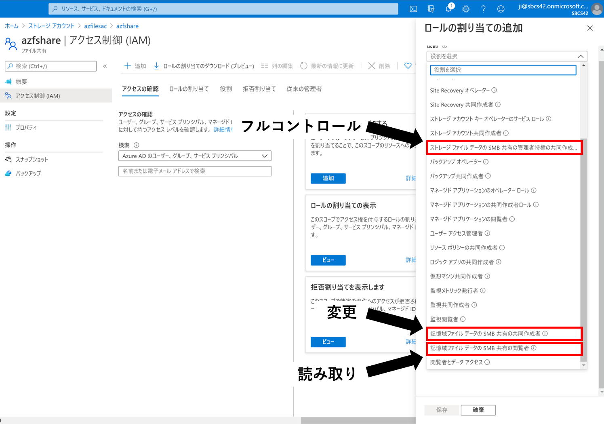Click ストレージ アカウント breadcrumb link
Viewport: 604px width, 424px height.
click(x=51, y=26)
